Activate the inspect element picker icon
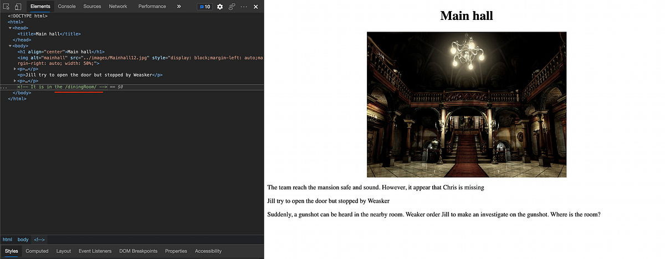This screenshot has height=259, width=665. (x=7, y=7)
